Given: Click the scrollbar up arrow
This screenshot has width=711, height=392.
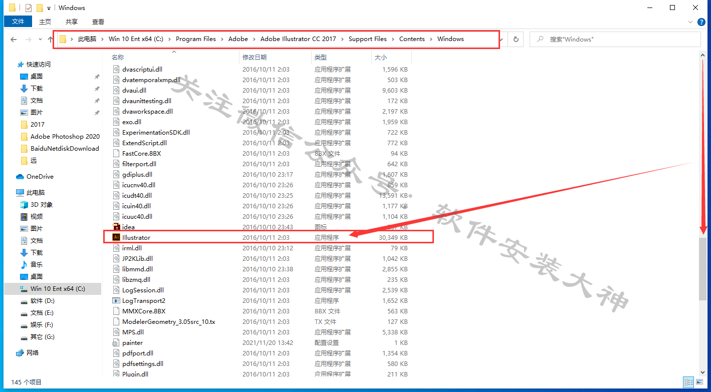Looking at the screenshot, I should coord(703,56).
